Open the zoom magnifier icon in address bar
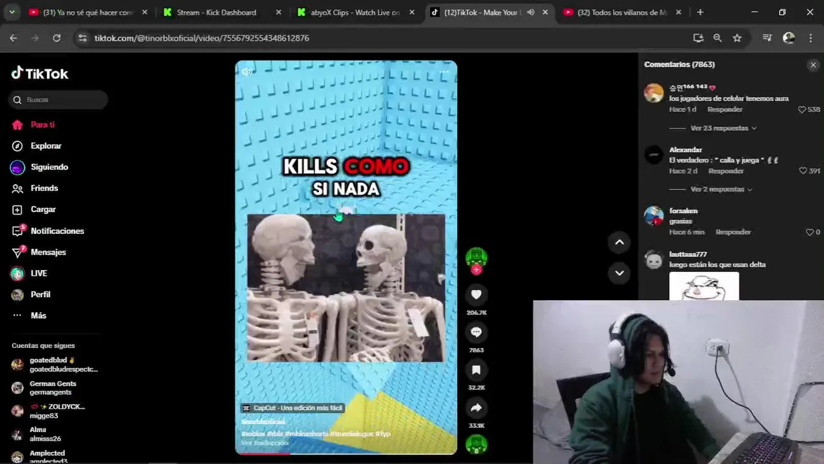 click(x=718, y=38)
